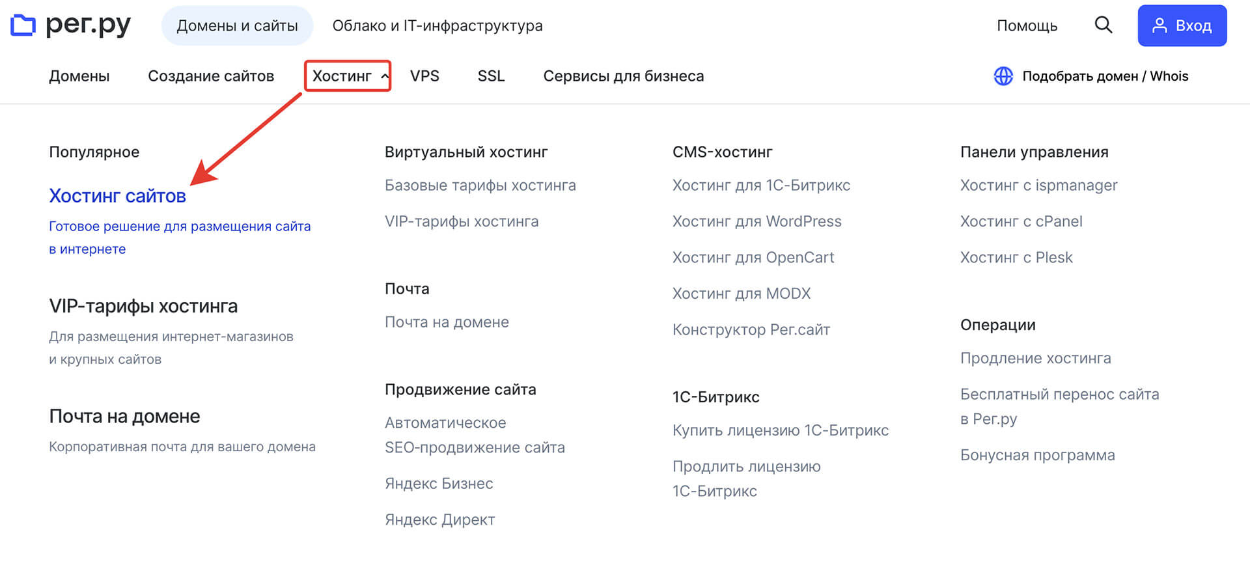This screenshot has height=569, width=1250.
Task: Click the person icon inside the Вход button
Action: coord(1160,25)
